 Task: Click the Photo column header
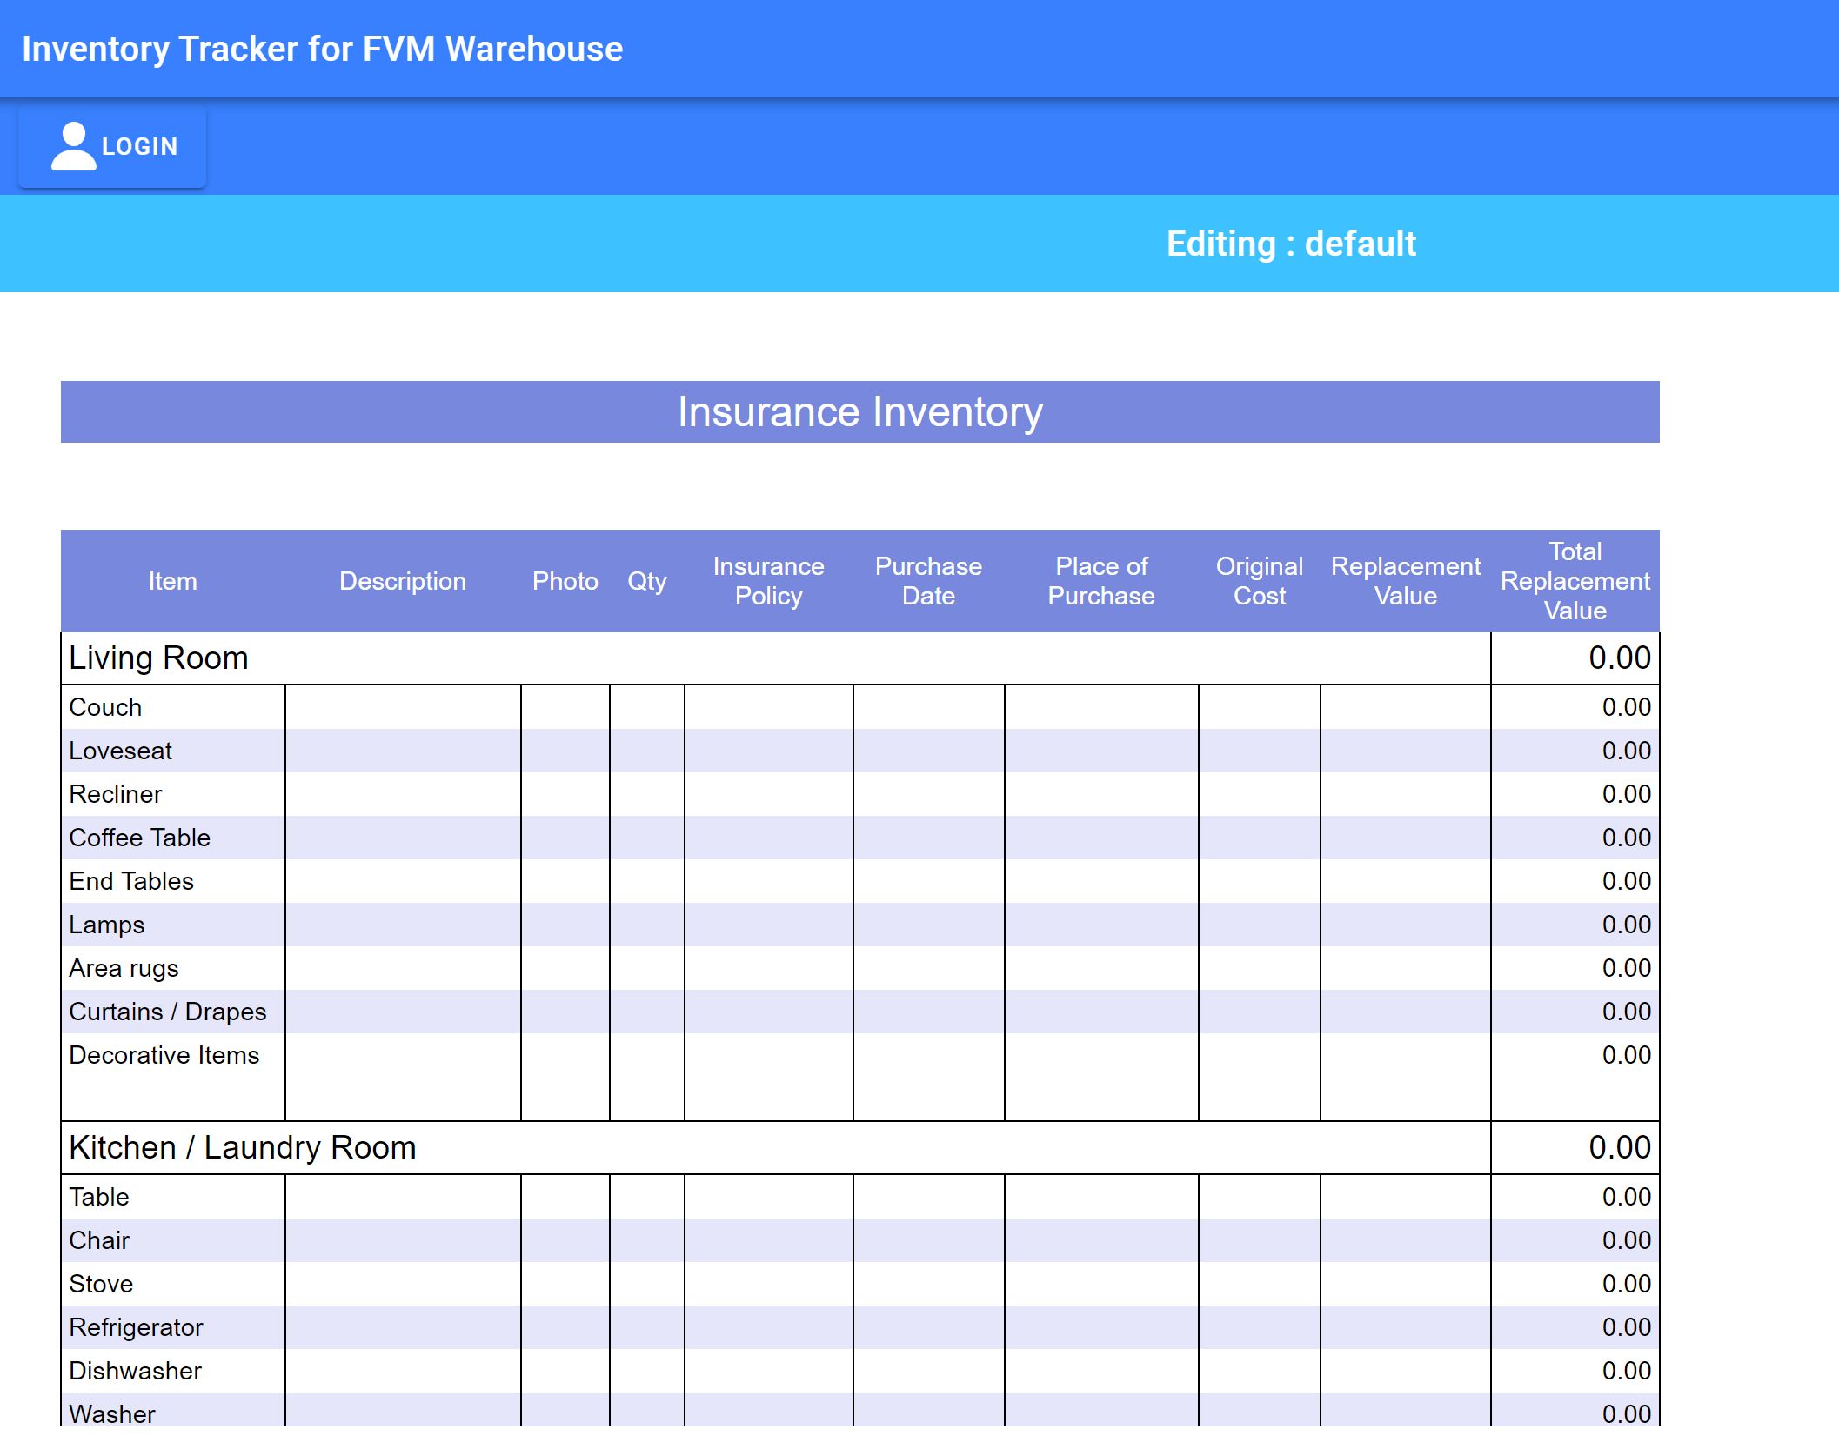[565, 581]
